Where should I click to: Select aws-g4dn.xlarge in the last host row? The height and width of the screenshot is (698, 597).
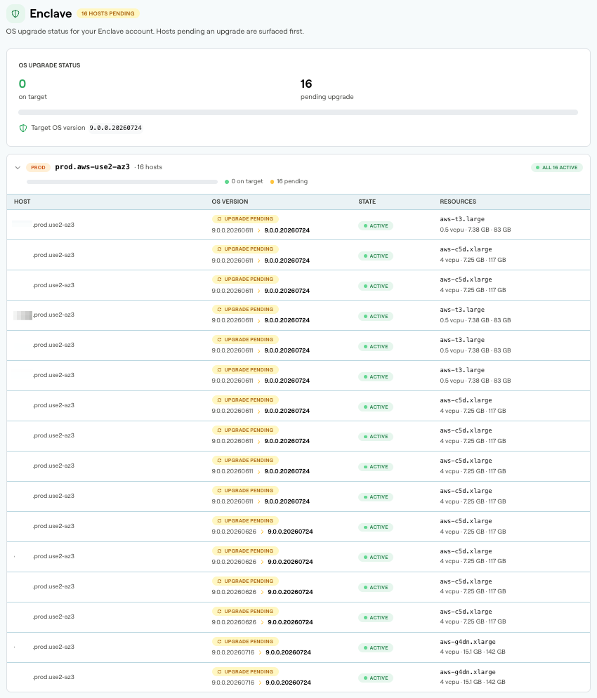click(468, 672)
